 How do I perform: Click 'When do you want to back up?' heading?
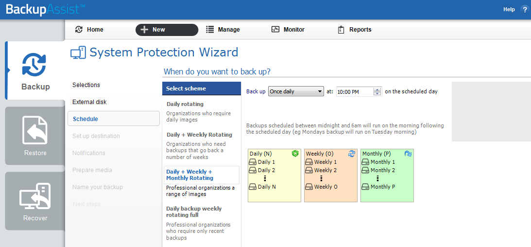point(217,72)
